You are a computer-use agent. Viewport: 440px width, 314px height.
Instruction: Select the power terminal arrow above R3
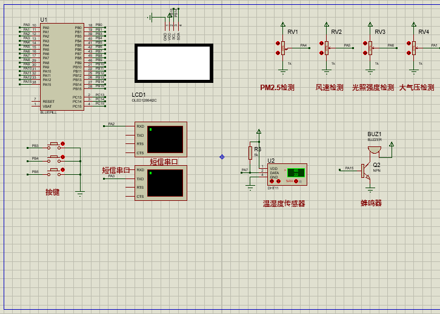[259, 131]
